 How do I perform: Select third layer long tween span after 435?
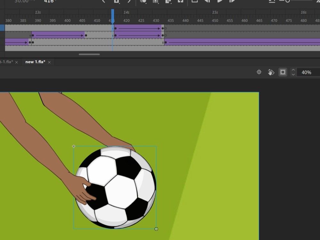tap(243, 42)
